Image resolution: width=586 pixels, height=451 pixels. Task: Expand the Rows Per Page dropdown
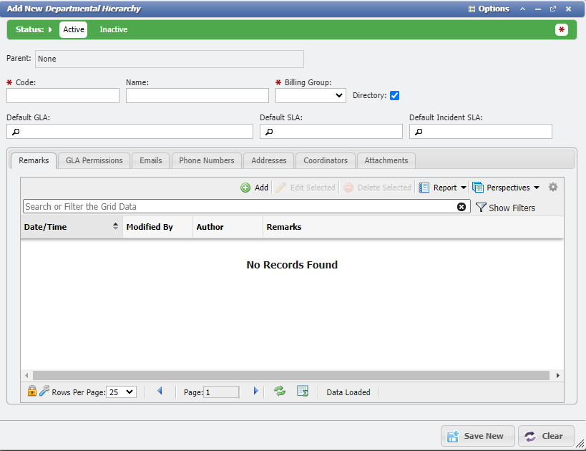click(x=121, y=392)
